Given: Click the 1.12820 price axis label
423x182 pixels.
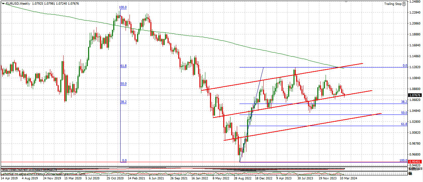Looking at the screenshot, I should (415, 67).
